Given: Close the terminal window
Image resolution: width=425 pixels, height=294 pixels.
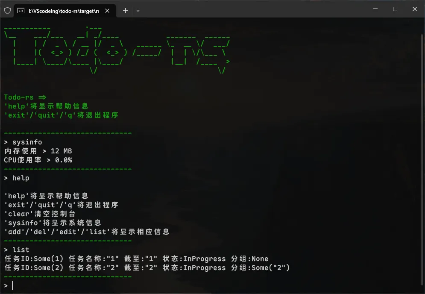Looking at the screenshot, I should pyautogui.click(x=415, y=9).
